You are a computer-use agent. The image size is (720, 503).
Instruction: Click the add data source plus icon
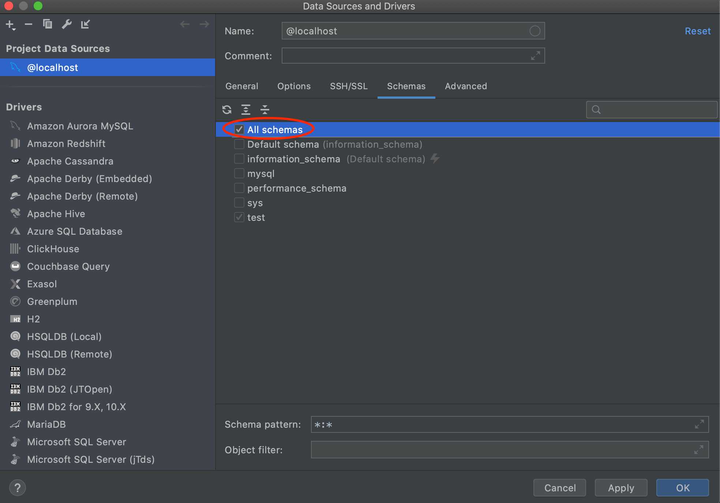click(x=10, y=24)
